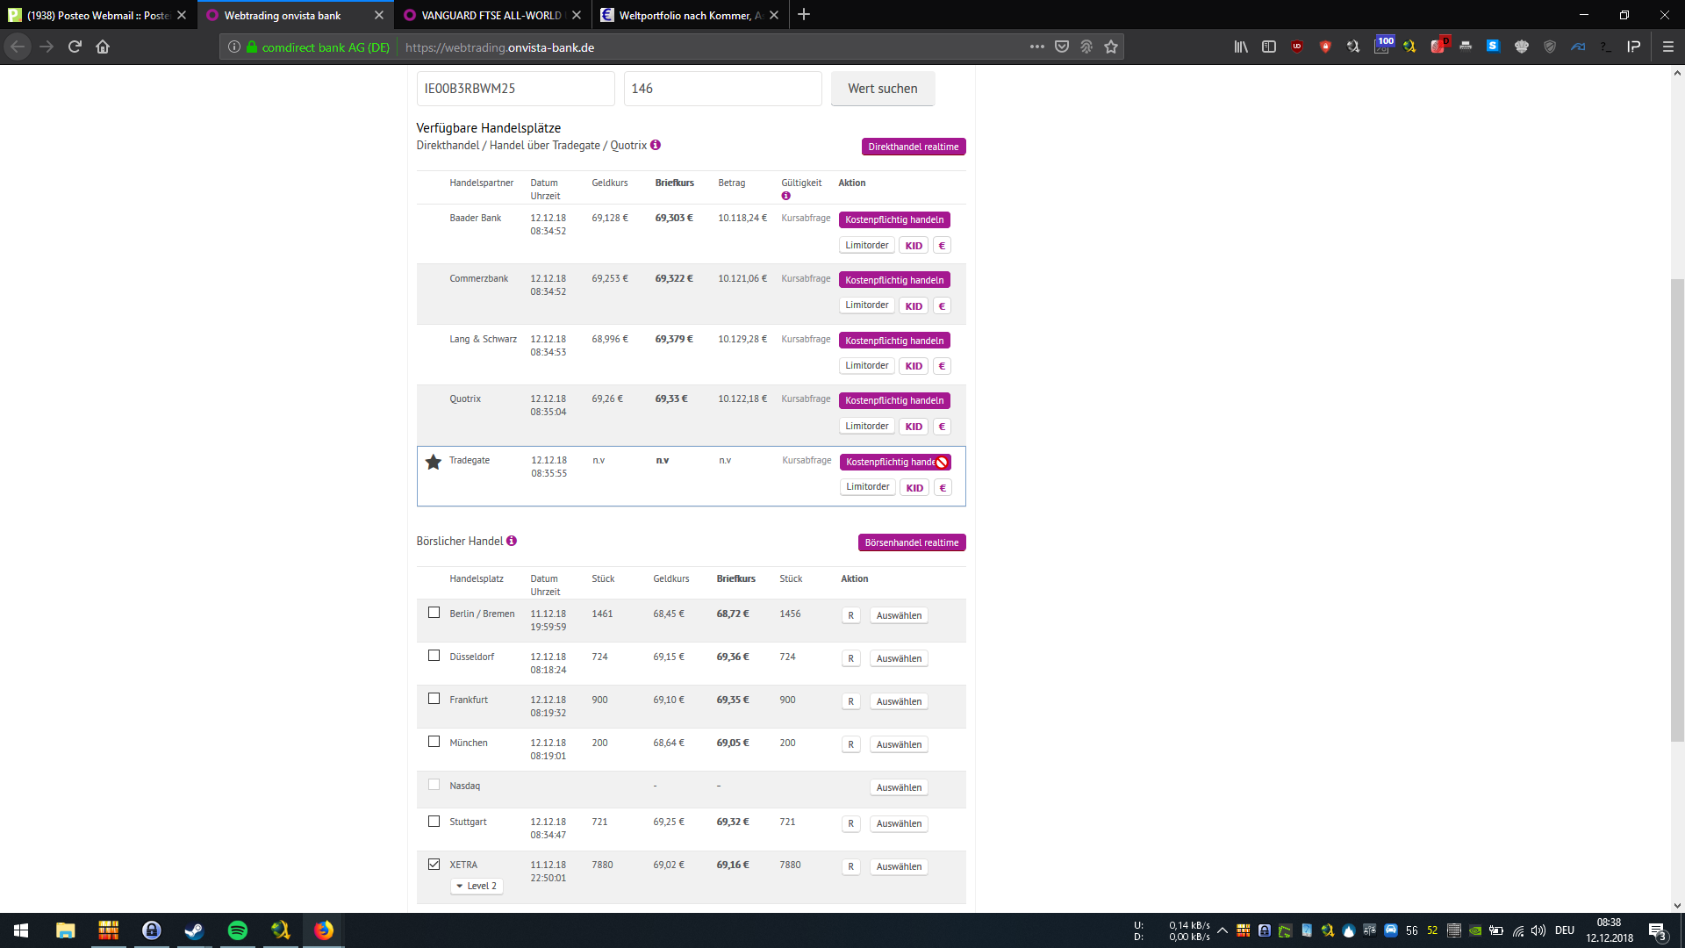The image size is (1685, 948).
Task: Switch to Posteo Webmail tab
Action: [97, 15]
